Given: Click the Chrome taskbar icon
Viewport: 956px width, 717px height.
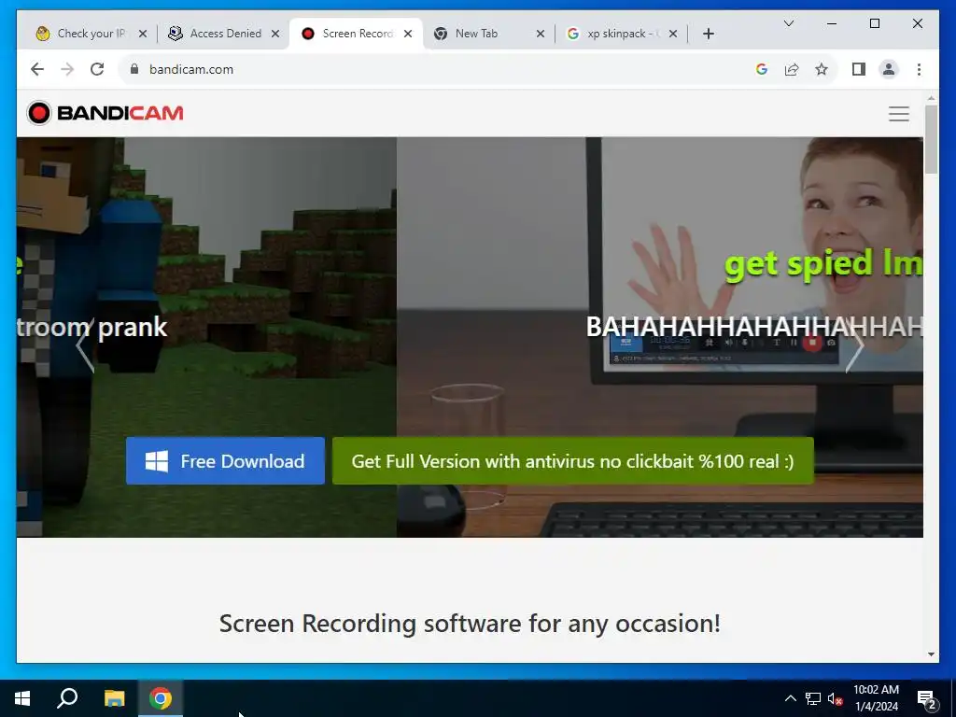Looking at the screenshot, I should pyautogui.click(x=161, y=698).
